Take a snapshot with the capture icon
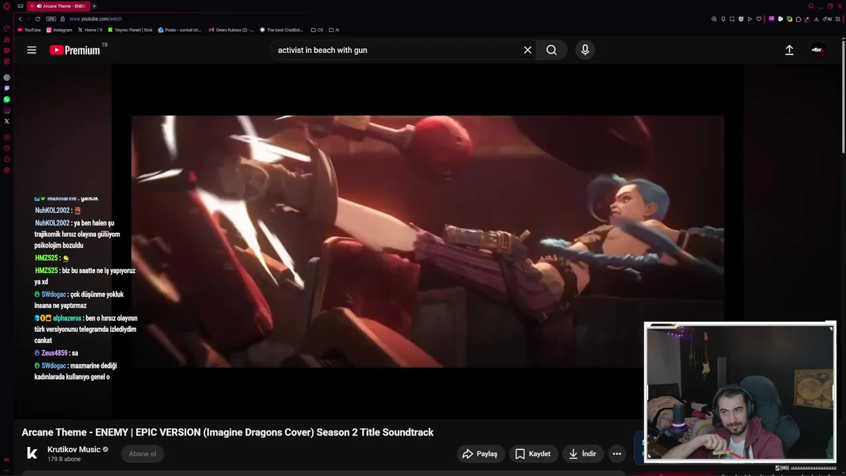Image resolution: width=846 pixels, height=476 pixels. (732, 19)
